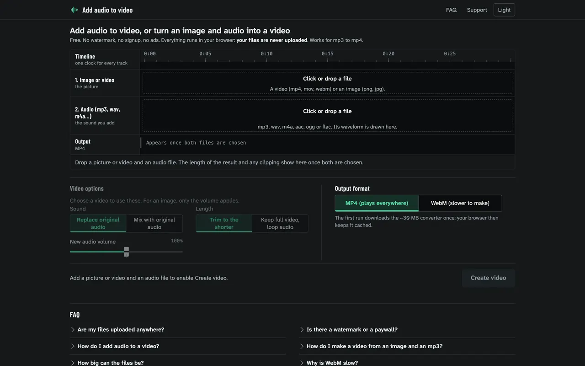Screen dimensions: 585x366
Task: Expand 'How do I make a video from an image and an mp3?'
Action: 407,346
